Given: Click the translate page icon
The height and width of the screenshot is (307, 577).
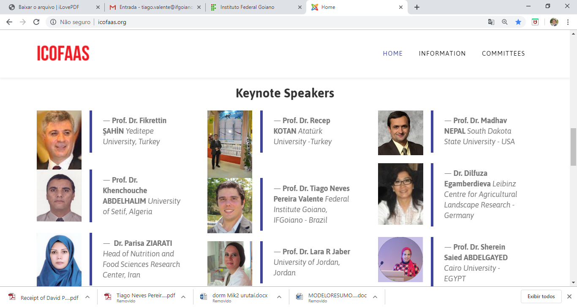Looking at the screenshot, I should [491, 22].
